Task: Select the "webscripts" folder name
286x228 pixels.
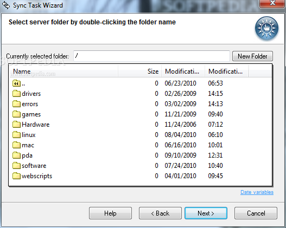Action: [37, 176]
